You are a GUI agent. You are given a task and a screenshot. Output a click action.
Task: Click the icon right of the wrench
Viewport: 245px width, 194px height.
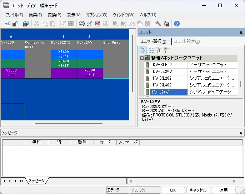[x=166, y=24]
